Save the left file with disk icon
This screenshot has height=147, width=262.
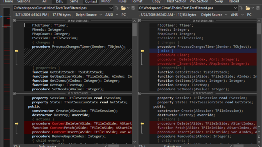[x=133, y=8]
